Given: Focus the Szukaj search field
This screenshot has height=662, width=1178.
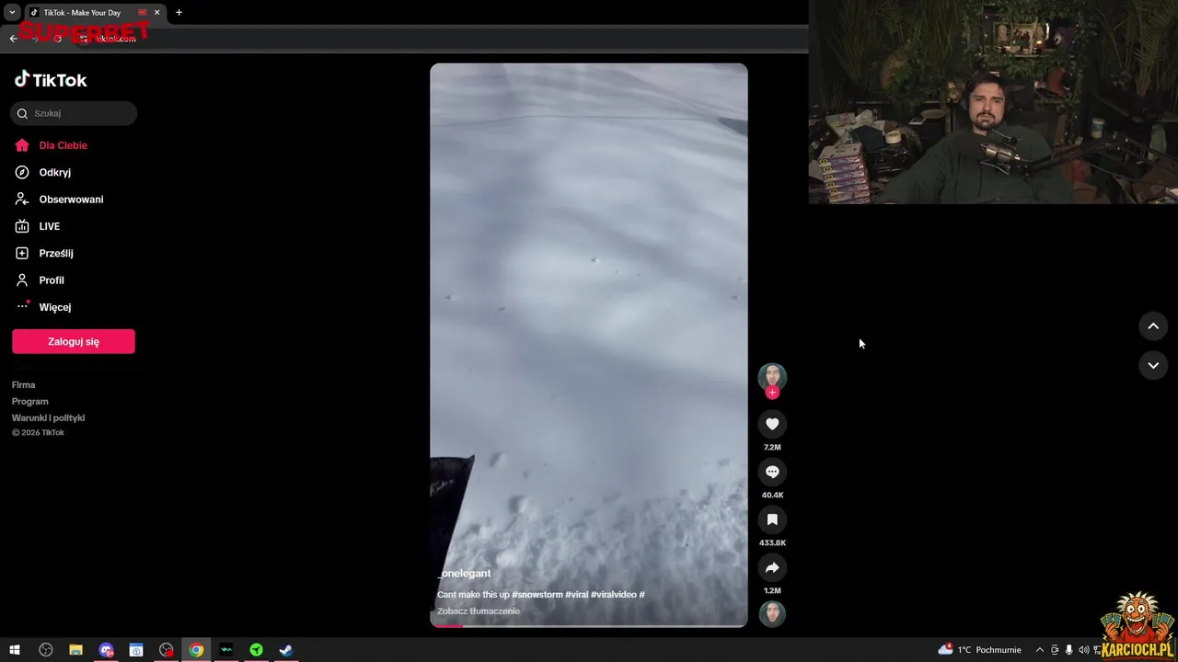Looking at the screenshot, I should coord(74,113).
